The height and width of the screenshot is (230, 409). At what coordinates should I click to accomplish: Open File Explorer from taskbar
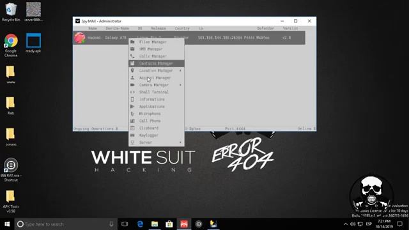click(155, 224)
